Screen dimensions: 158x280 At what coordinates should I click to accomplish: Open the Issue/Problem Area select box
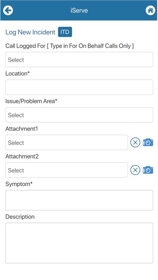(x=79, y=115)
